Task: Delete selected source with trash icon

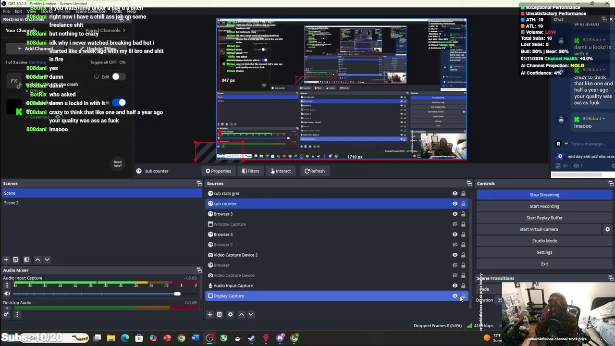Action: pos(219,314)
